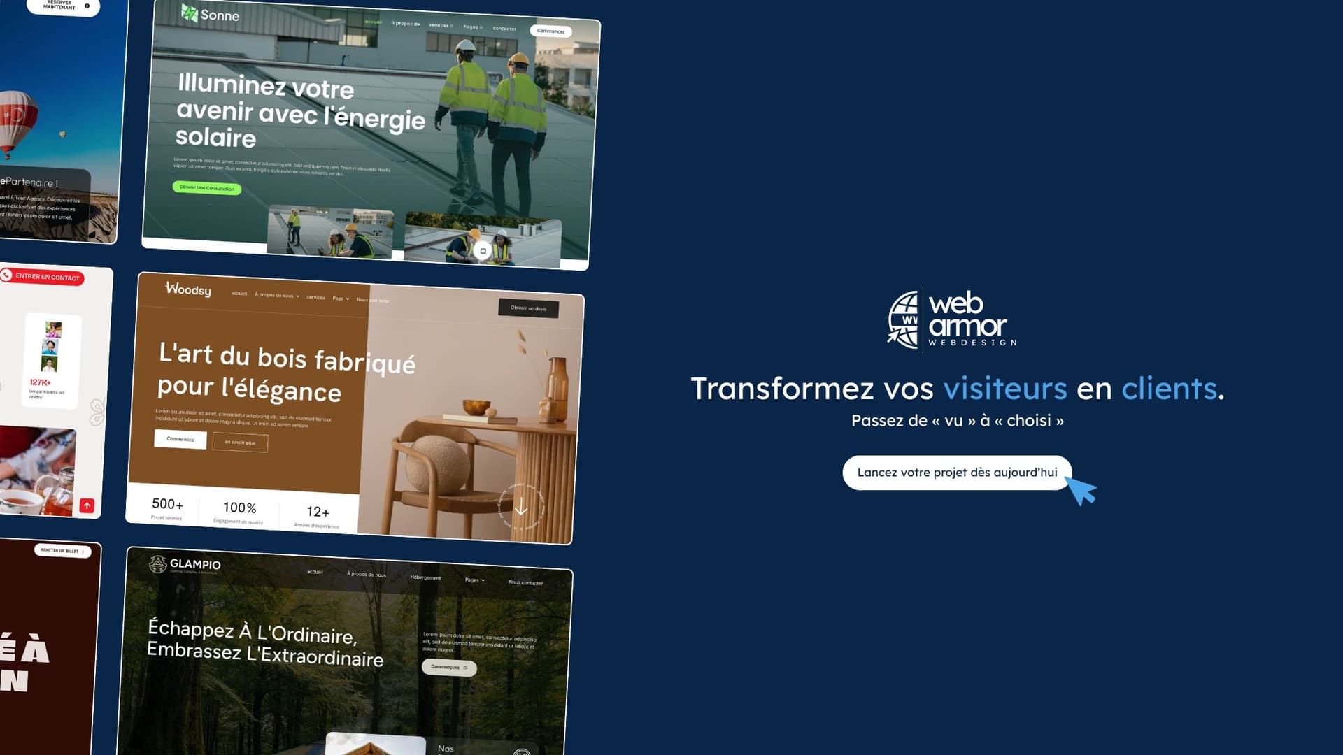Open the Pages dropdown in Glampio navigation
The width and height of the screenshot is (1343, 755).
(x=475, y=580)
